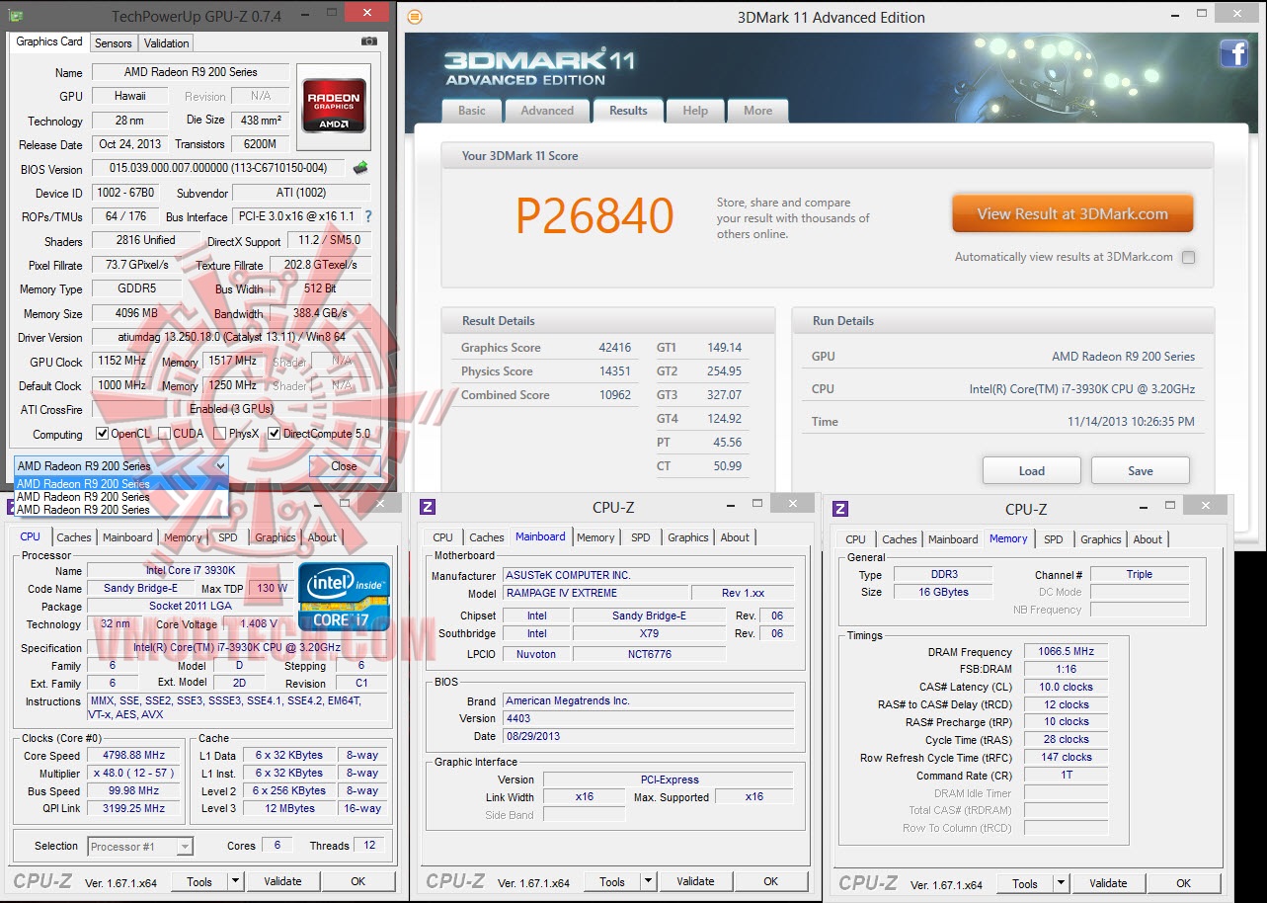Click View Result at 3DMark.com button
This screenshot has width=1267, height=903.
tap(1072, 213)
